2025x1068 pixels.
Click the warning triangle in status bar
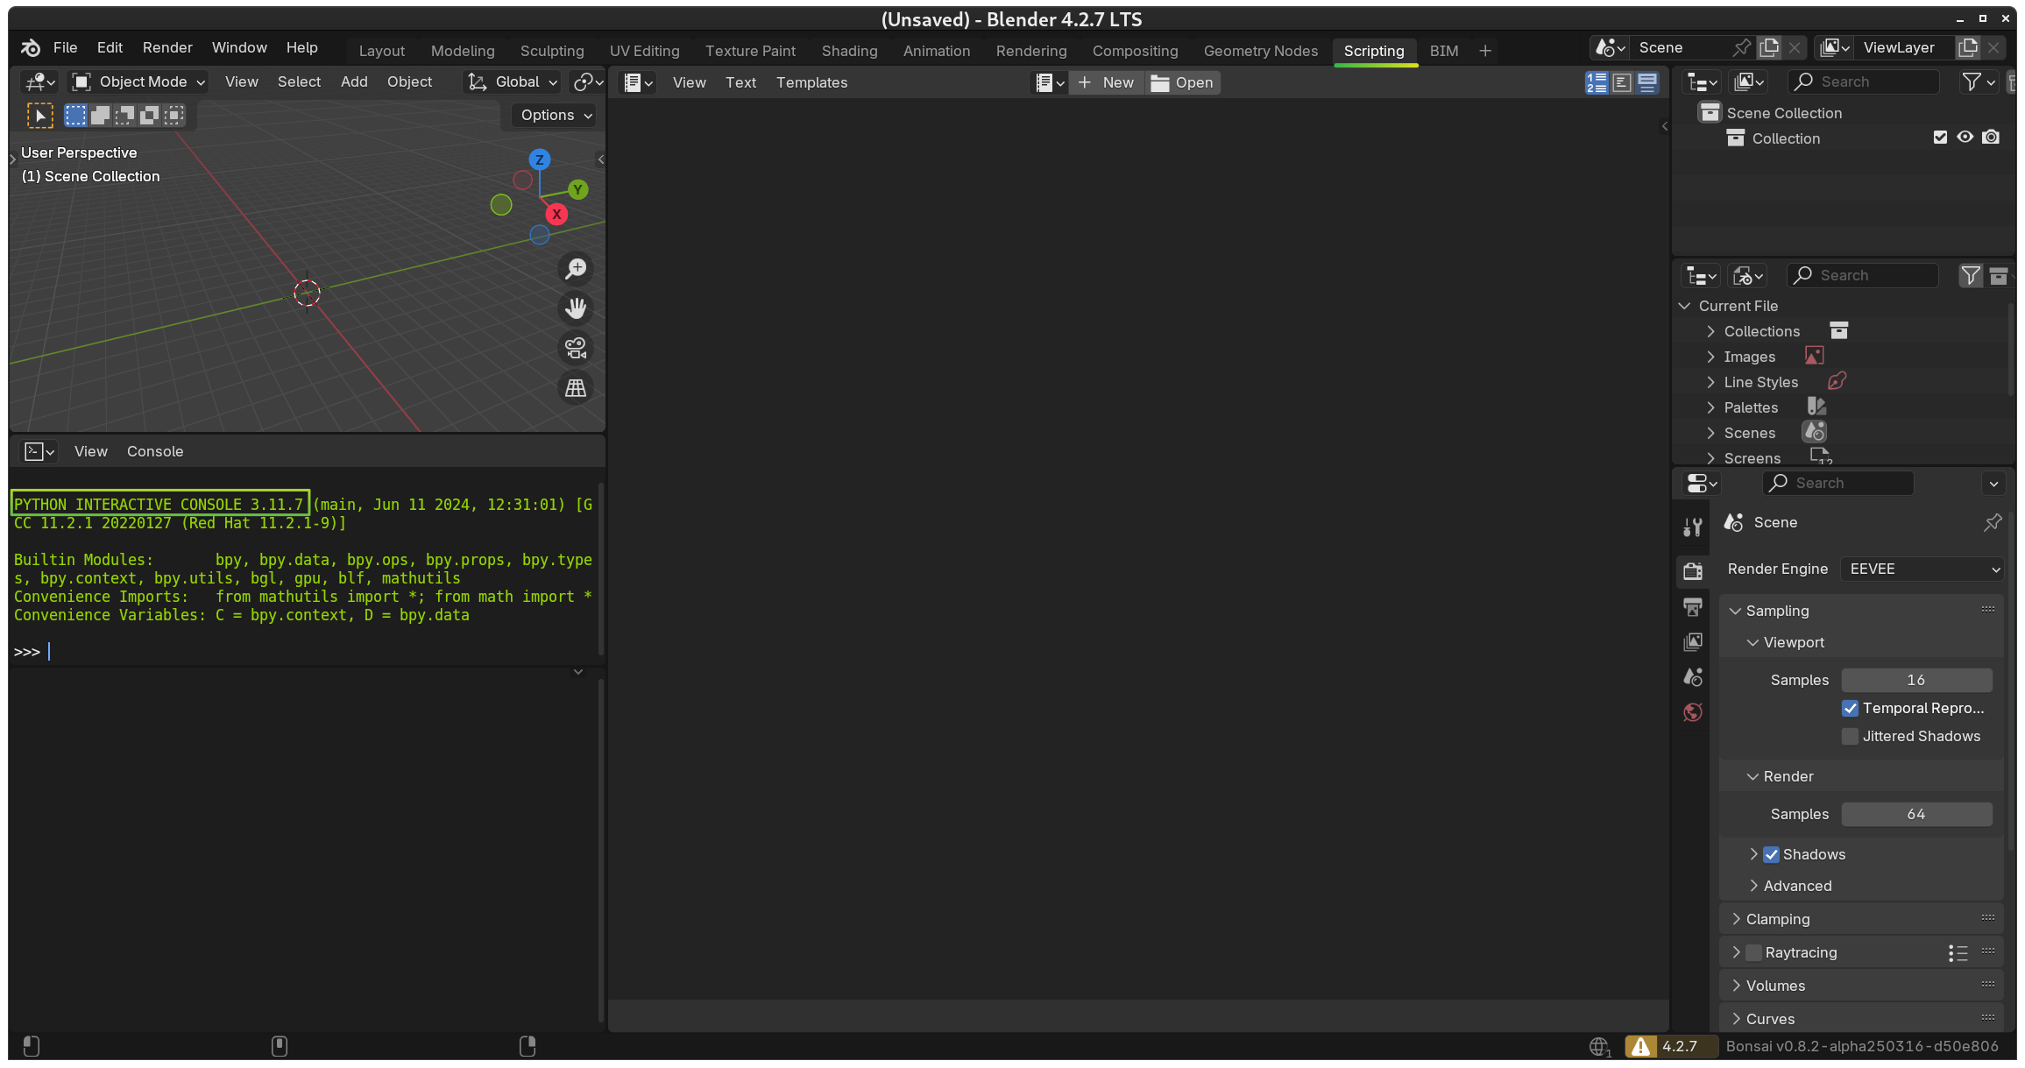pos(1640,1046)
